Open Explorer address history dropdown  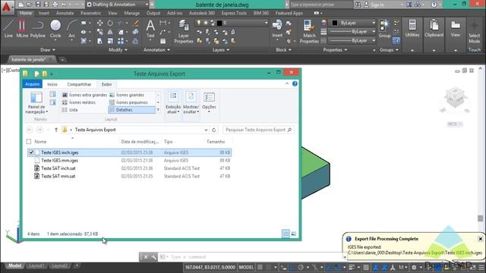[x=206, y=130]
